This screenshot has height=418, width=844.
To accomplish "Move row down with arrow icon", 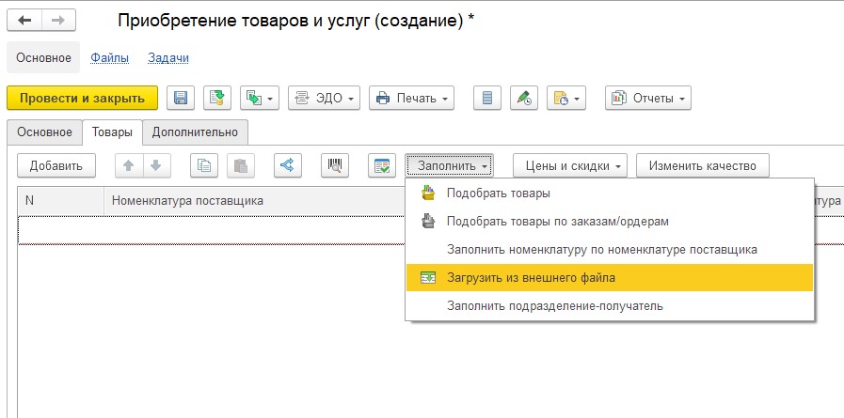I will (154, 166).
